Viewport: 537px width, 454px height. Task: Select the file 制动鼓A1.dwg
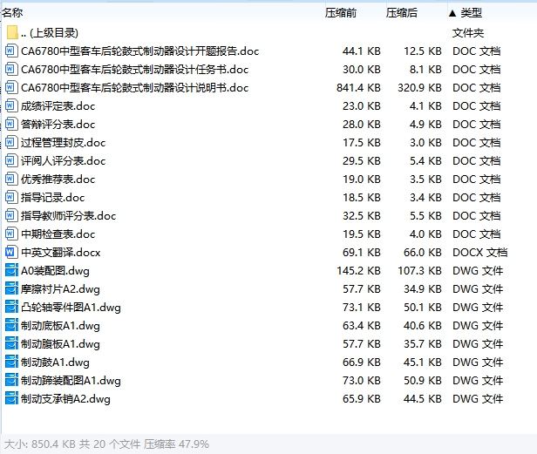pyautogui.click(x=55, y=363)
